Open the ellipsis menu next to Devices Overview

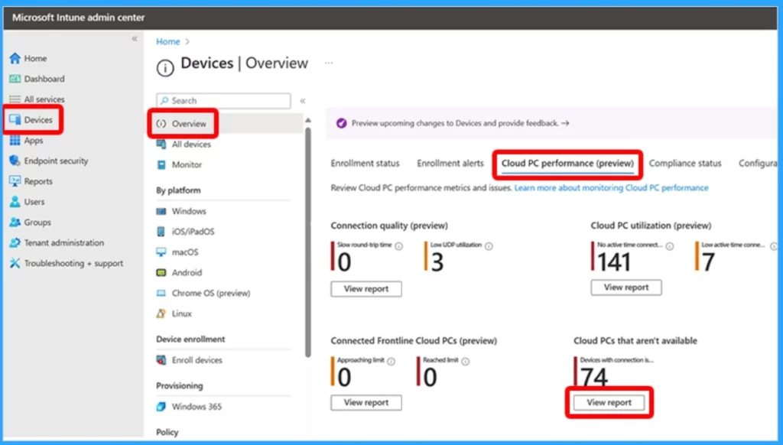[x=329, y=63]
